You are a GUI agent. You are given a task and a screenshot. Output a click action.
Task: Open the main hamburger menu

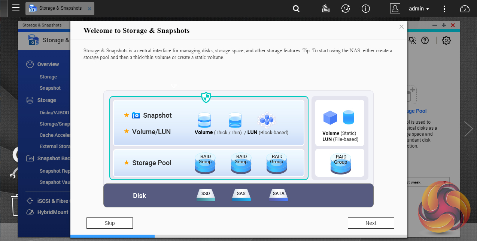tap(16, 8)
